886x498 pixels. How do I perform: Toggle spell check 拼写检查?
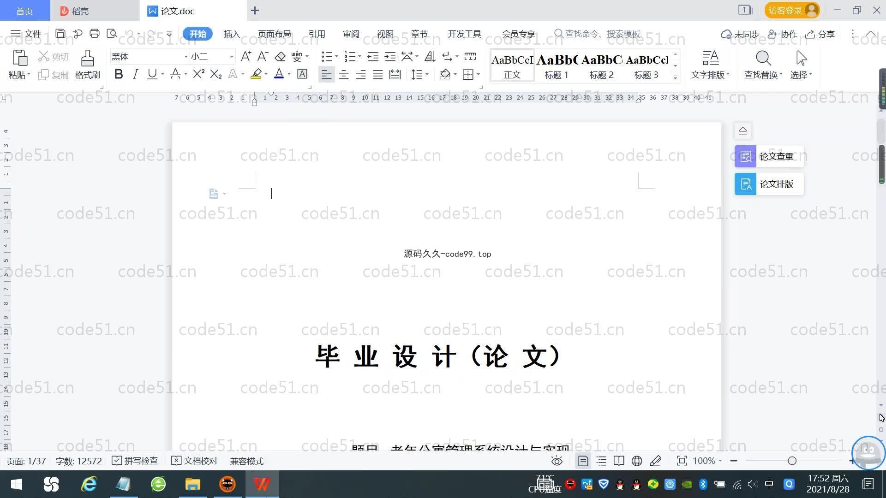pos(135,461)
